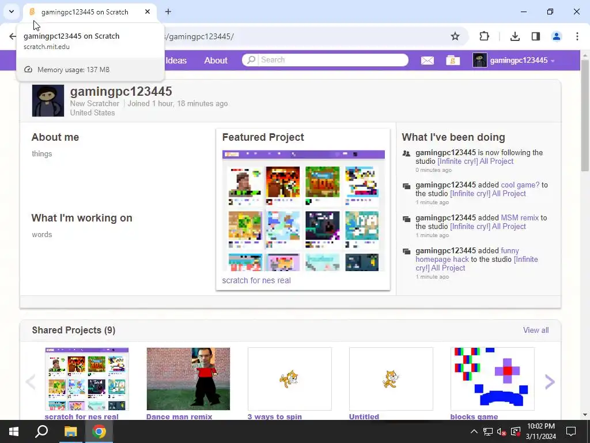Screen dimensions: 590x443
Task: Open the 'MSM remix' project link
Action: (x=520, y=217)
